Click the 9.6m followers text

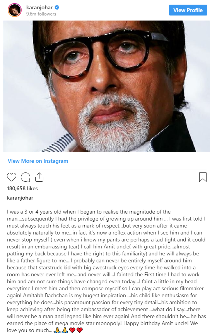pos(41,14)
